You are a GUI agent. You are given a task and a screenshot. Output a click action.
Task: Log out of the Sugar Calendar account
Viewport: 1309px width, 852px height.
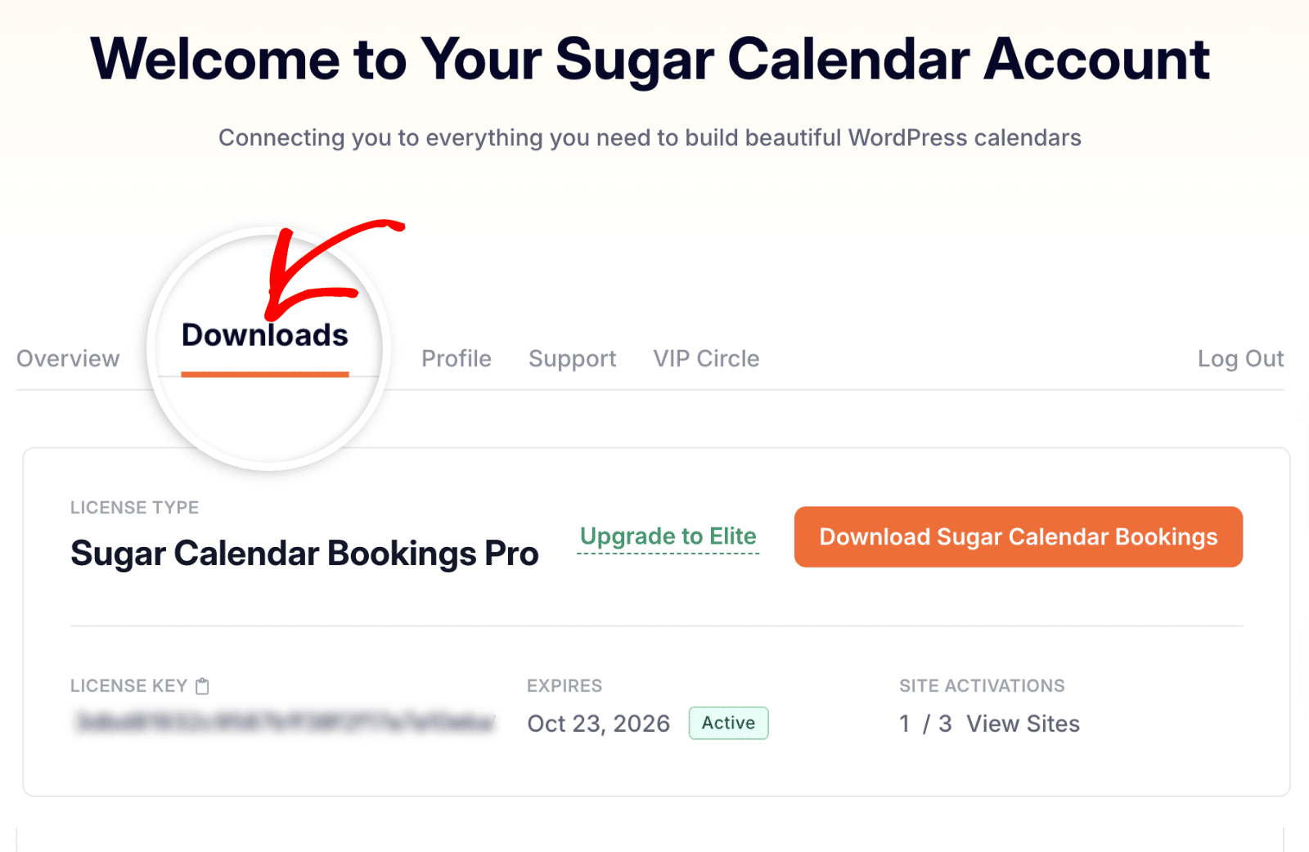1240,358
